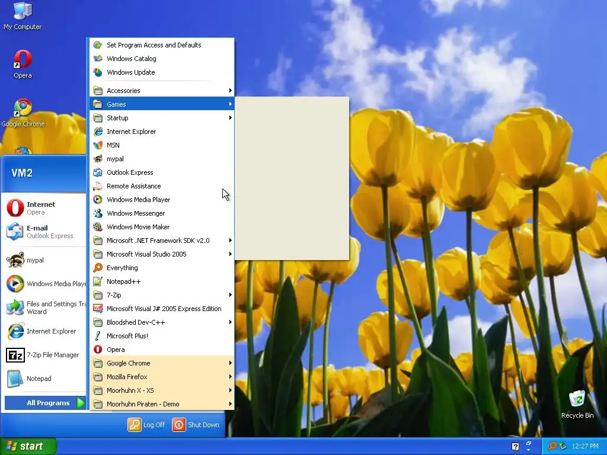This screenshot has height=455, width=607.
Task: Select Windows Media Player in Start menu left pane
Action: [x=44, y=284]
